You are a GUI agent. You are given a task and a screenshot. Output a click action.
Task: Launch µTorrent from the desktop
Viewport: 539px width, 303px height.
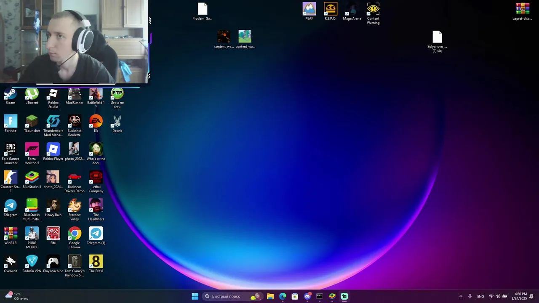[32, 96]
